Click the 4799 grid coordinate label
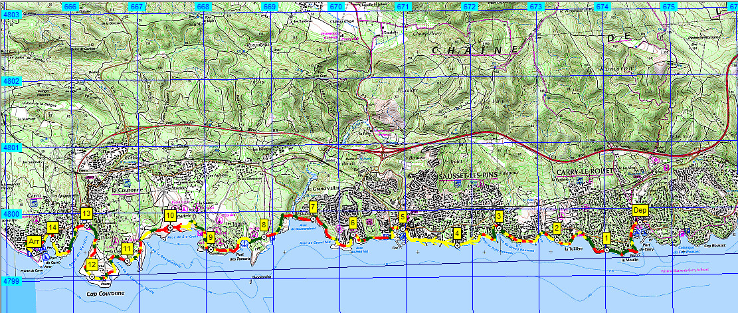Image resolution: width=738 pixels, height=313 pixels. pyautogui.click(x=13, y=281)
